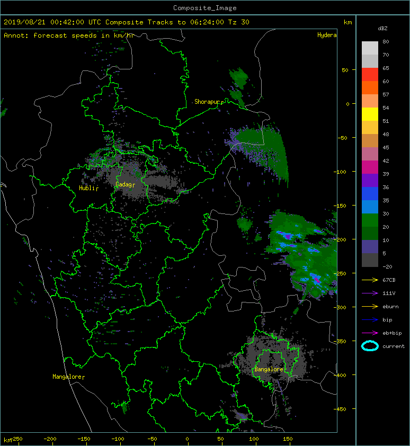Click the magenta high-reflectivity storm core on map

click(x=317, y=280)
